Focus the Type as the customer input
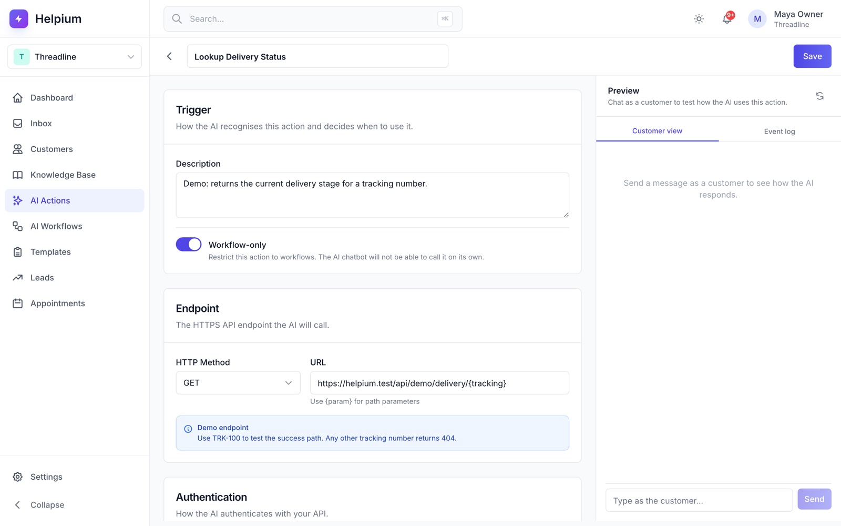Screen dimensions: 841x526 click(x=699, y=500)
